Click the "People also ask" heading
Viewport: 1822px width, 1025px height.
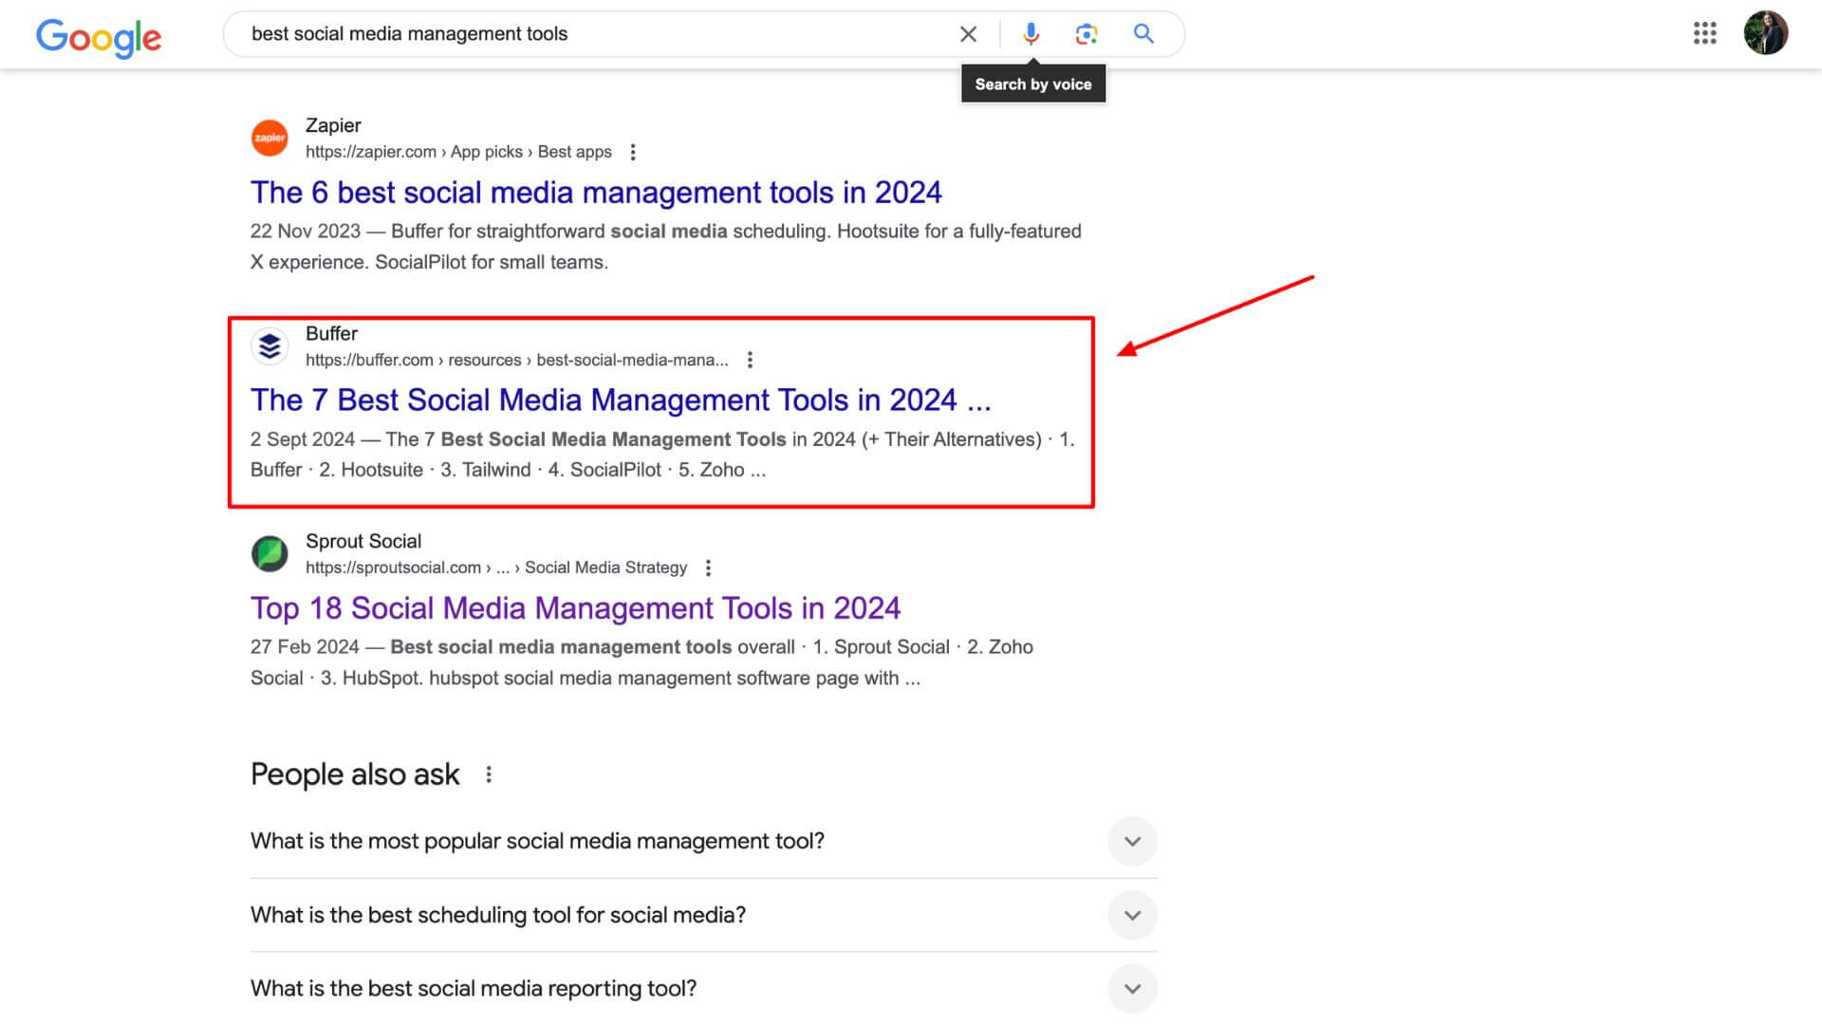pos(355,774)
